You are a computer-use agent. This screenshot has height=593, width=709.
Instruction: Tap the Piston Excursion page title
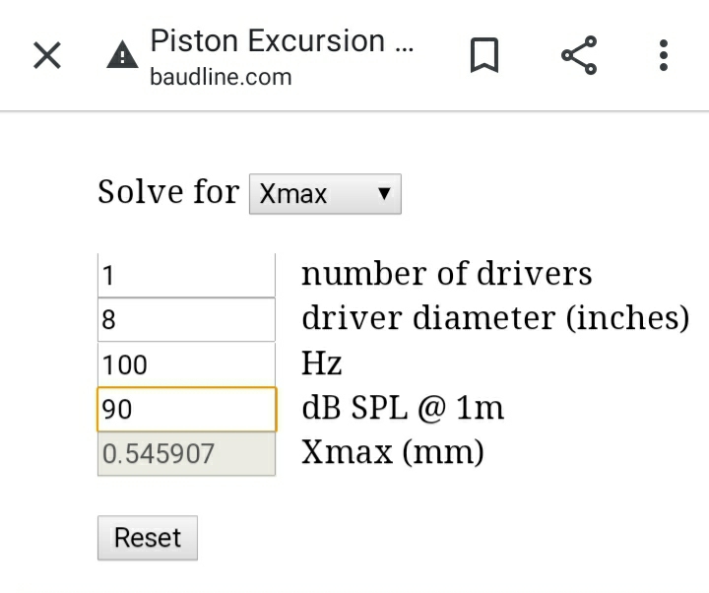coord(282,41)
